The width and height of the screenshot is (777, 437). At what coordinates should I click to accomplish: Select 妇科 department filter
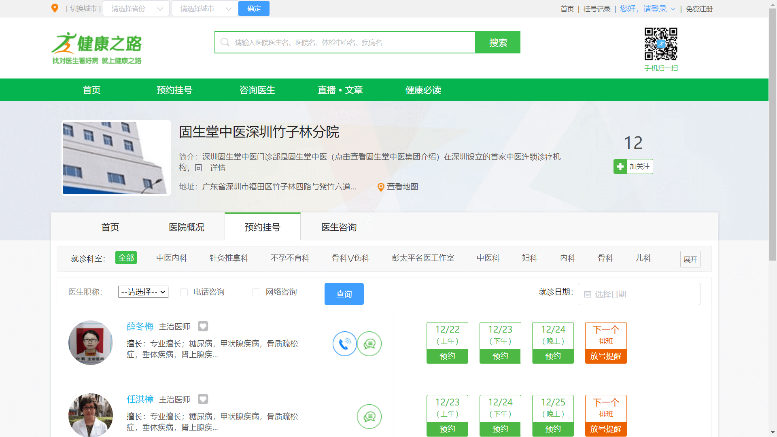tap(530, 258)
